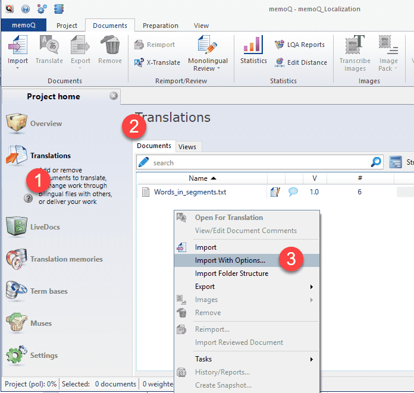Expand the Monolingual Review dropdown arrow

(x=218, y=68)
